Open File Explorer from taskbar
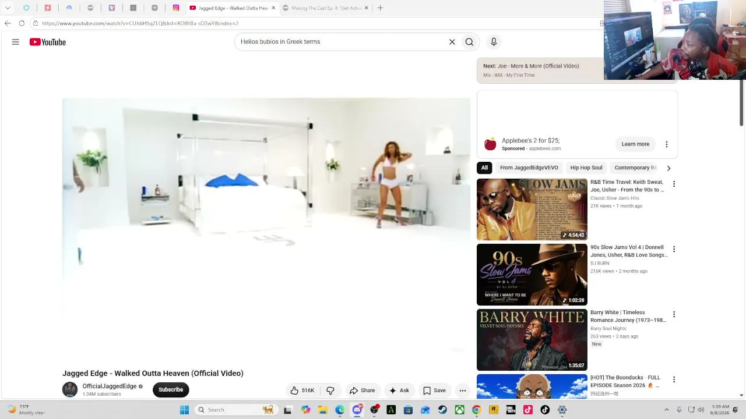Viewport: 746px width, 419px height. tap(323, 410)
